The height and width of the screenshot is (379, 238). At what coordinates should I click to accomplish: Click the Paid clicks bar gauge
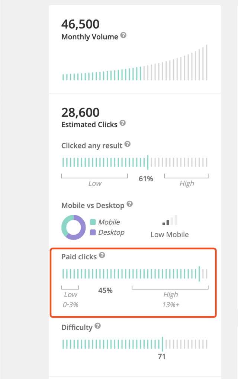pos(135,273)
